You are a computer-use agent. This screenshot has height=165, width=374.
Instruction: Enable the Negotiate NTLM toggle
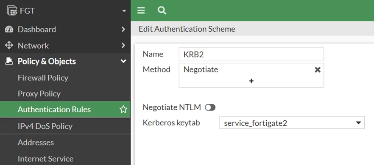(210, 108)
